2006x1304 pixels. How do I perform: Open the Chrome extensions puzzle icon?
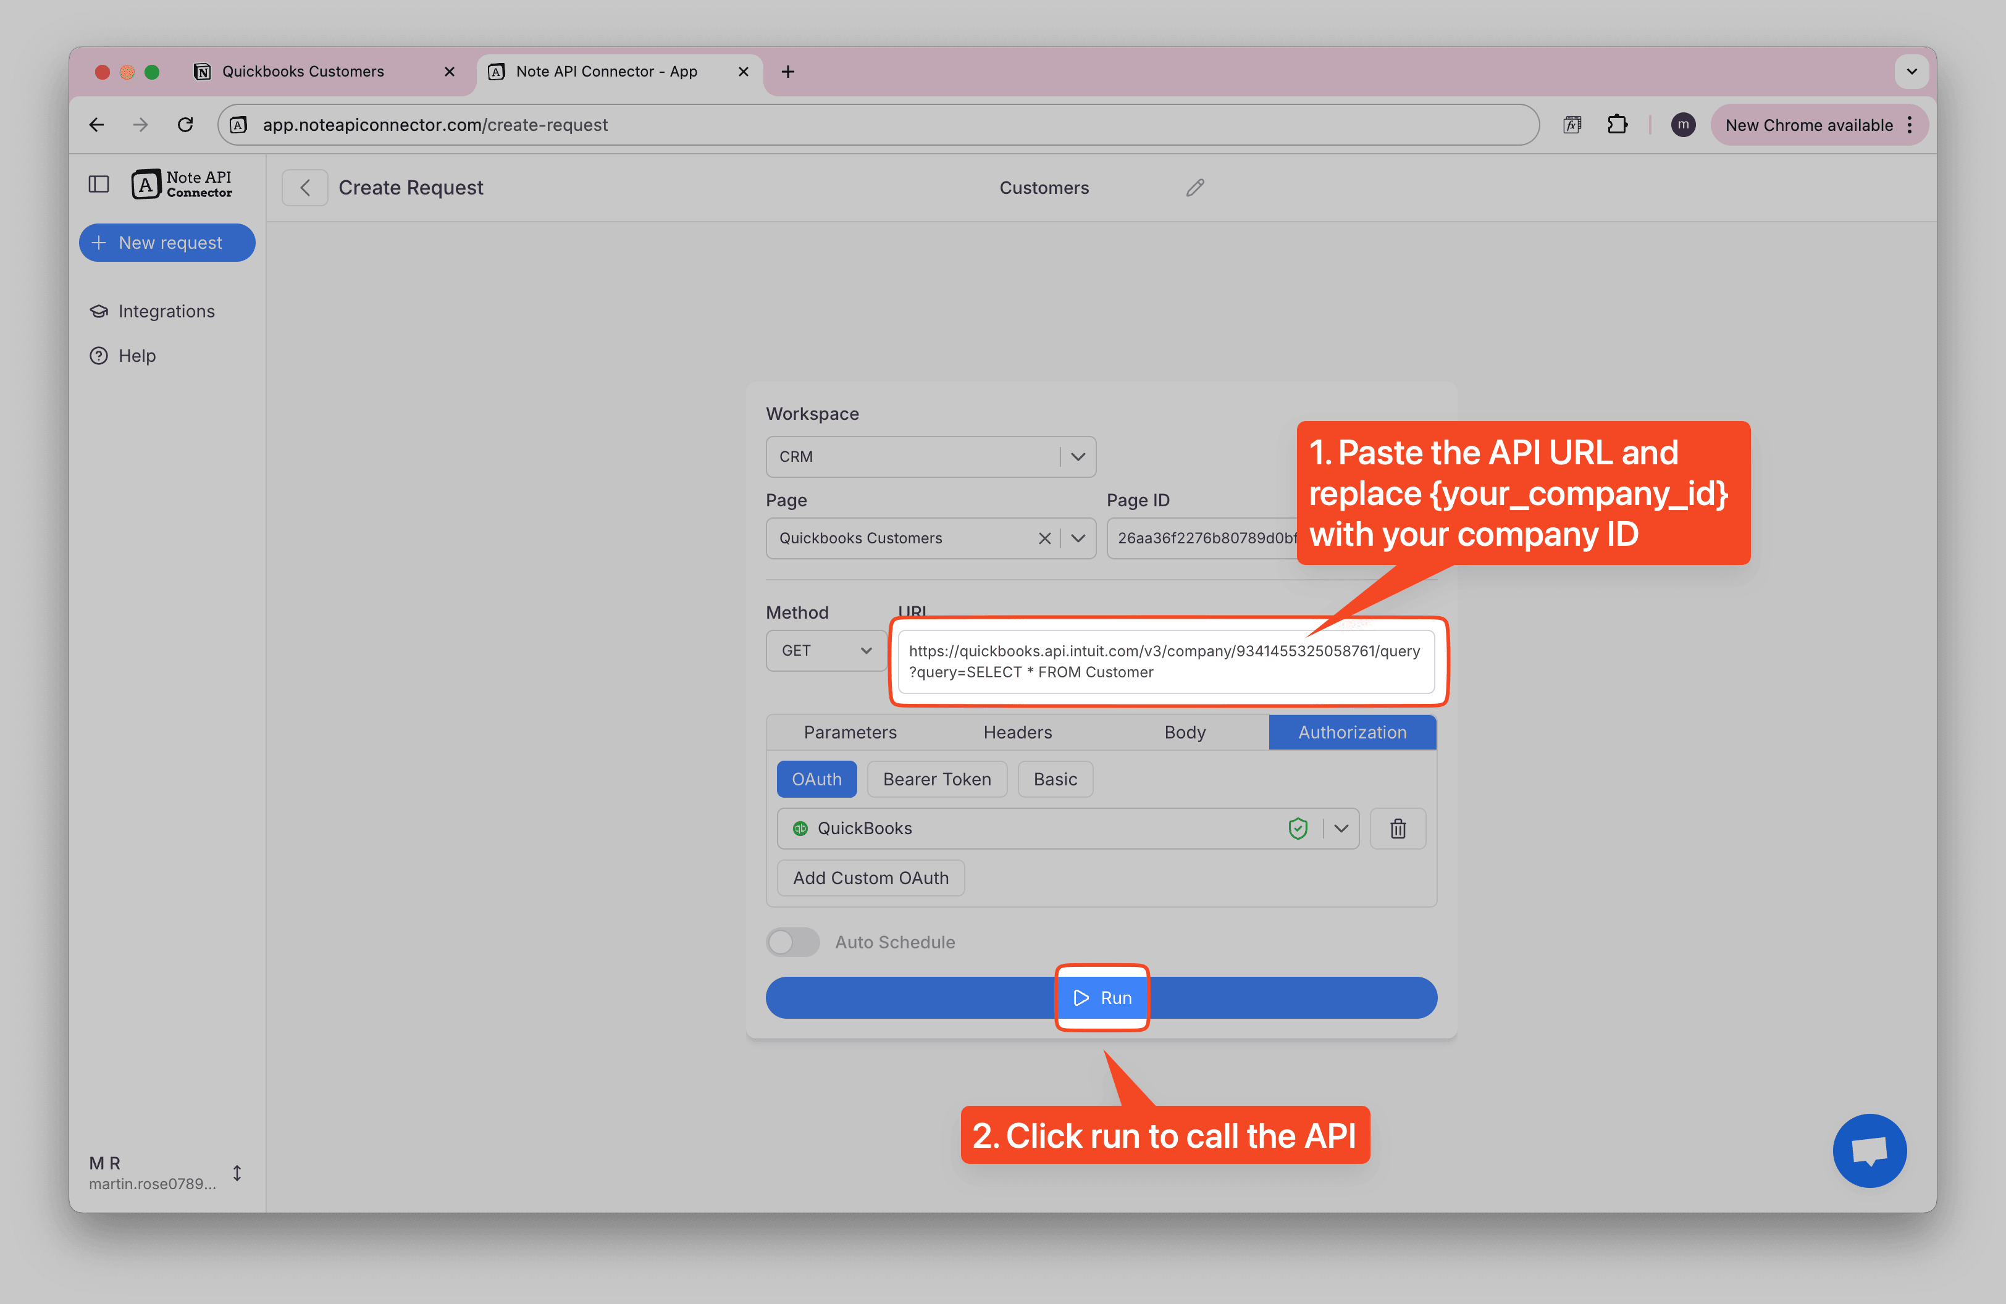1617,125
